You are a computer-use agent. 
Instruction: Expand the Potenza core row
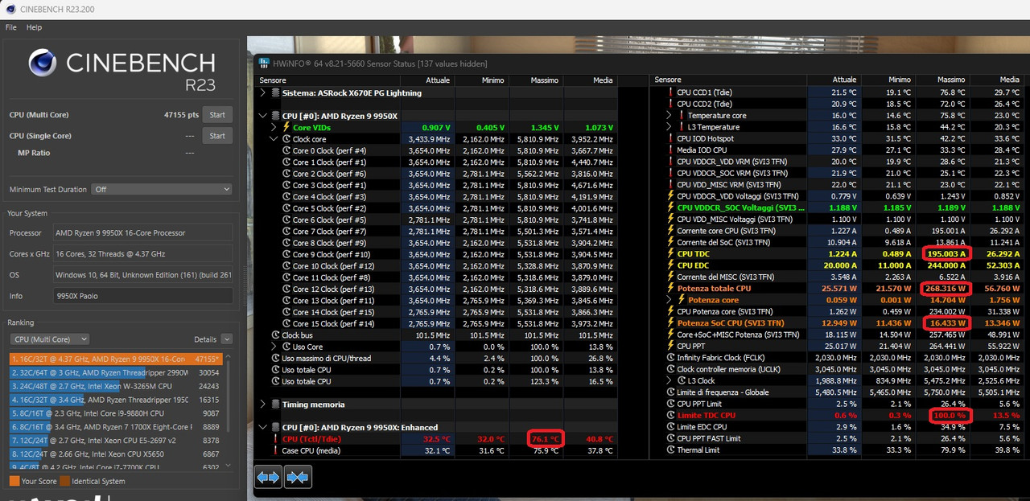(x=669, y=300)
